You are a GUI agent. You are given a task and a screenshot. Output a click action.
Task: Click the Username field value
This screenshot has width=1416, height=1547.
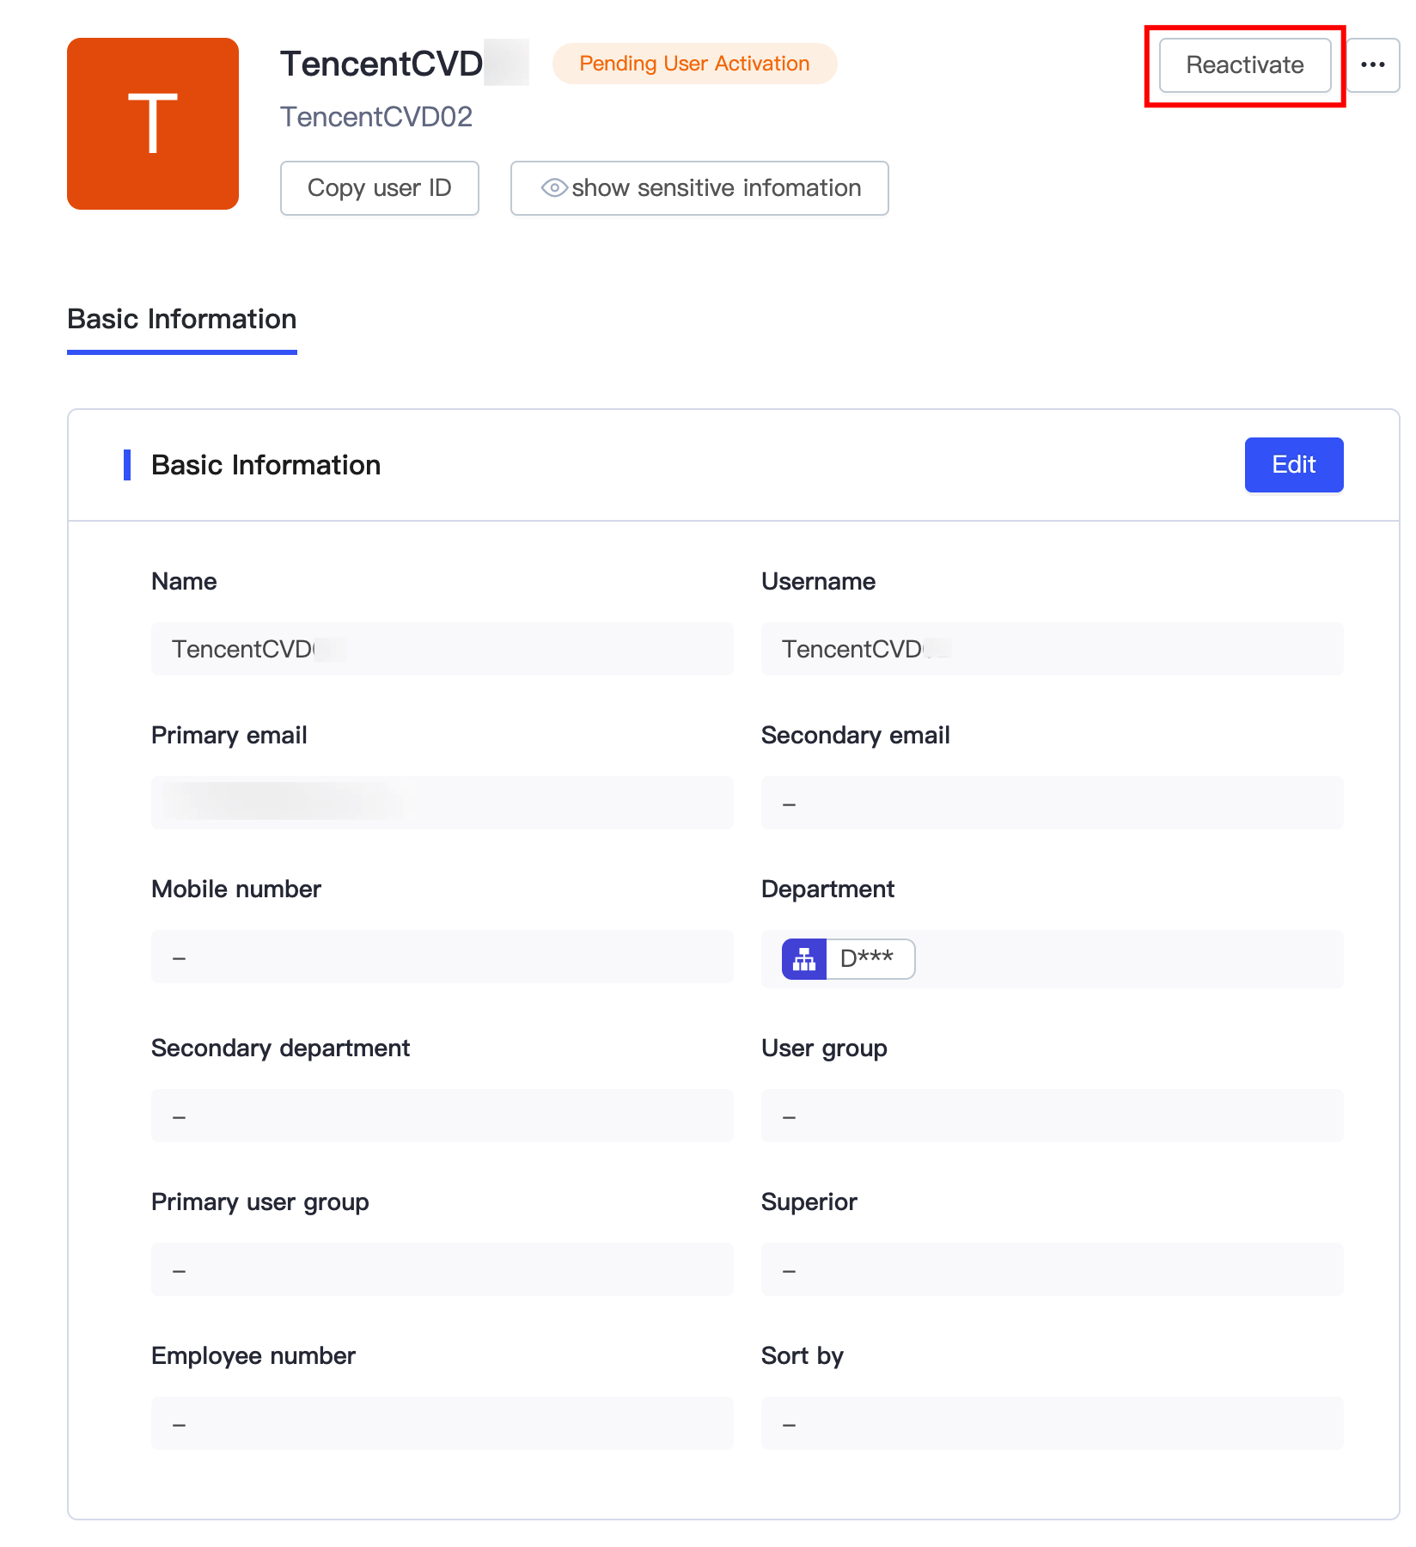pos(1052,649)
